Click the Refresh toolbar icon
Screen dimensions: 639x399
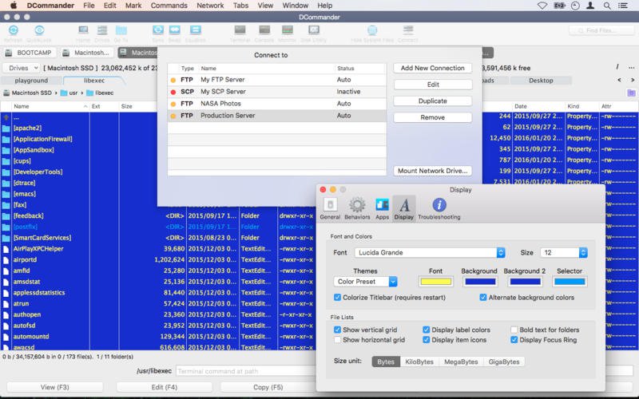(x=13, y=30)
